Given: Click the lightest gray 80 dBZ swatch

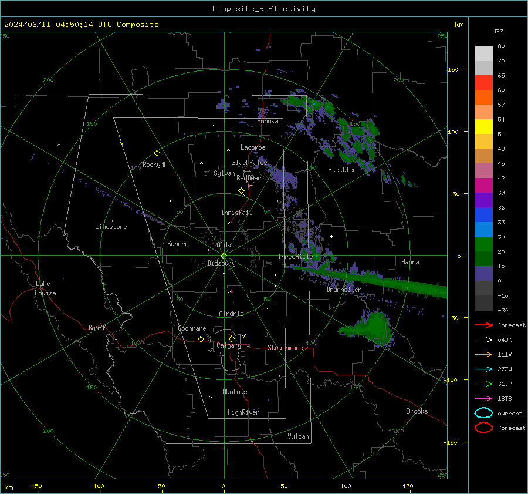Looking at the screenshot, I should [x=483, y=53].
